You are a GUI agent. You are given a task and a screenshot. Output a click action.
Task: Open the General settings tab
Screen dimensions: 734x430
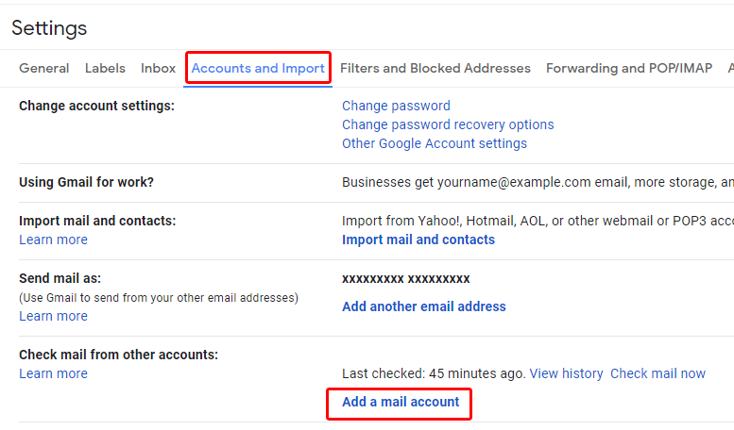(44, 68)
